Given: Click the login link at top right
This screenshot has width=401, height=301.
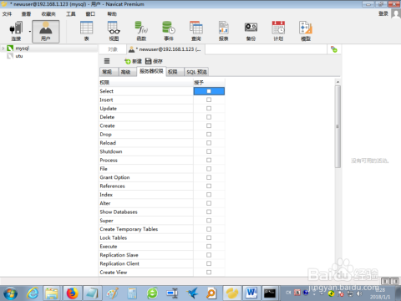Looking at the screenshot, I should coord(383,13).
